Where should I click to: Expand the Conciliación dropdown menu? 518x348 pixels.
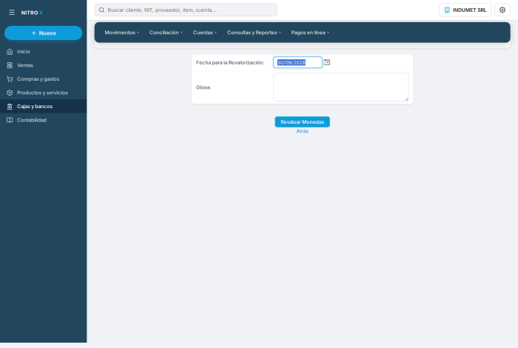pyautogui.click(x=166, y=33)
